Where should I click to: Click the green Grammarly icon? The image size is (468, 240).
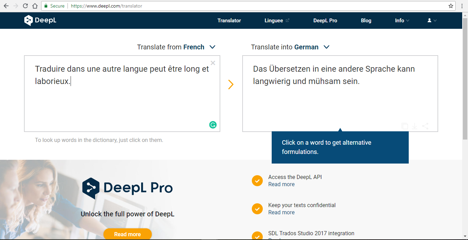(213, 125)
